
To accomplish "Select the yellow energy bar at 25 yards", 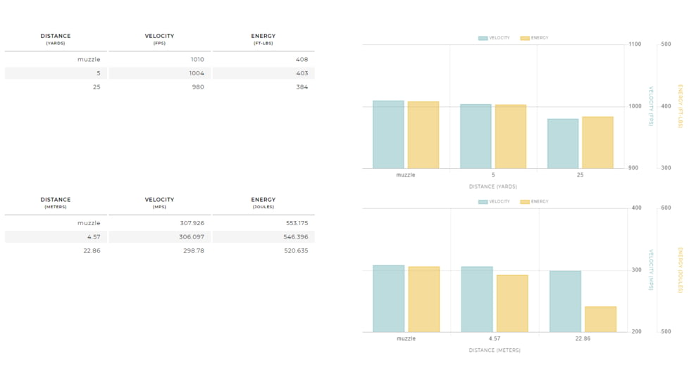I will (x=597, y=142).
